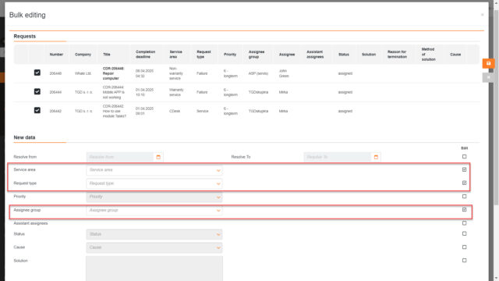Enable the Assistant assignees edit checkbox
499x281 pixels.
[x=465, y=223]
